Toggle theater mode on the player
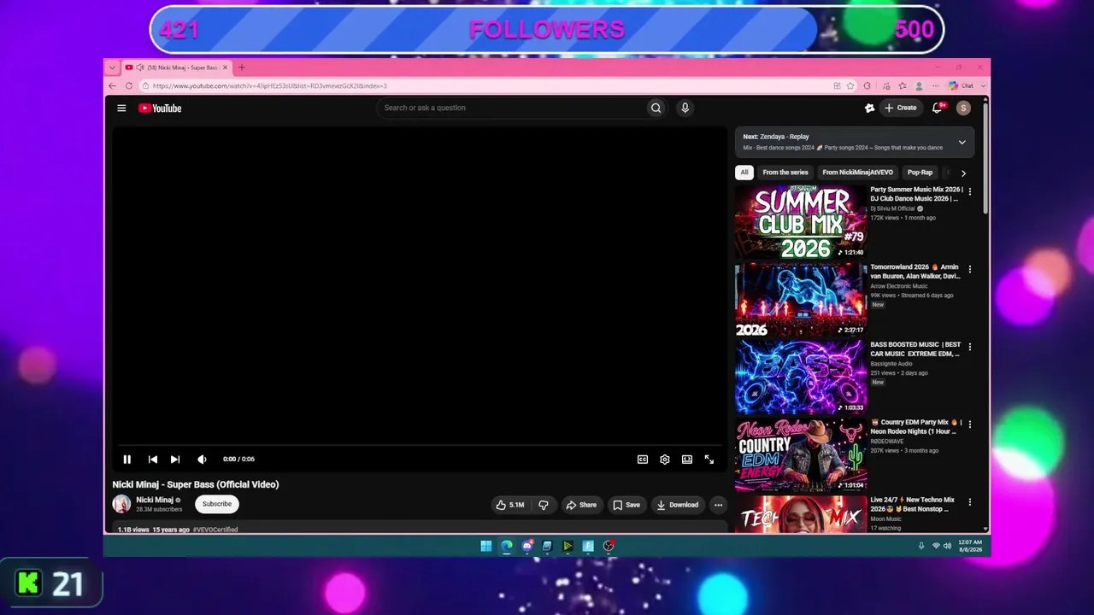 point(687,460)
